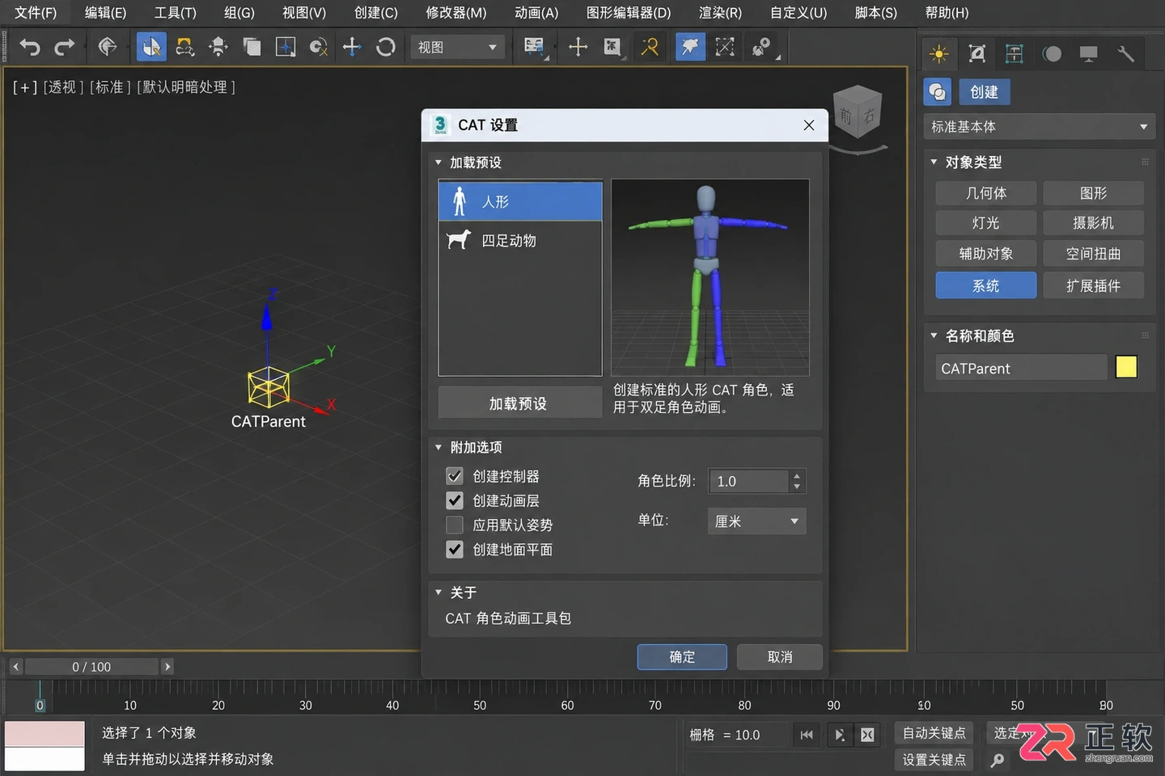Collapse the 附加选项 section
The width and height of the screenshot is (1165, 776).
coord(438,447)
